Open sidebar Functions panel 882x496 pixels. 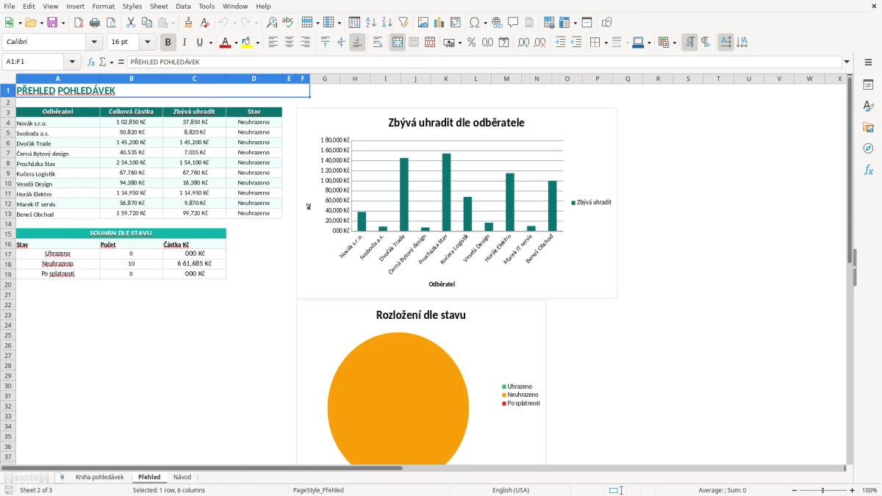coord(868,170)
